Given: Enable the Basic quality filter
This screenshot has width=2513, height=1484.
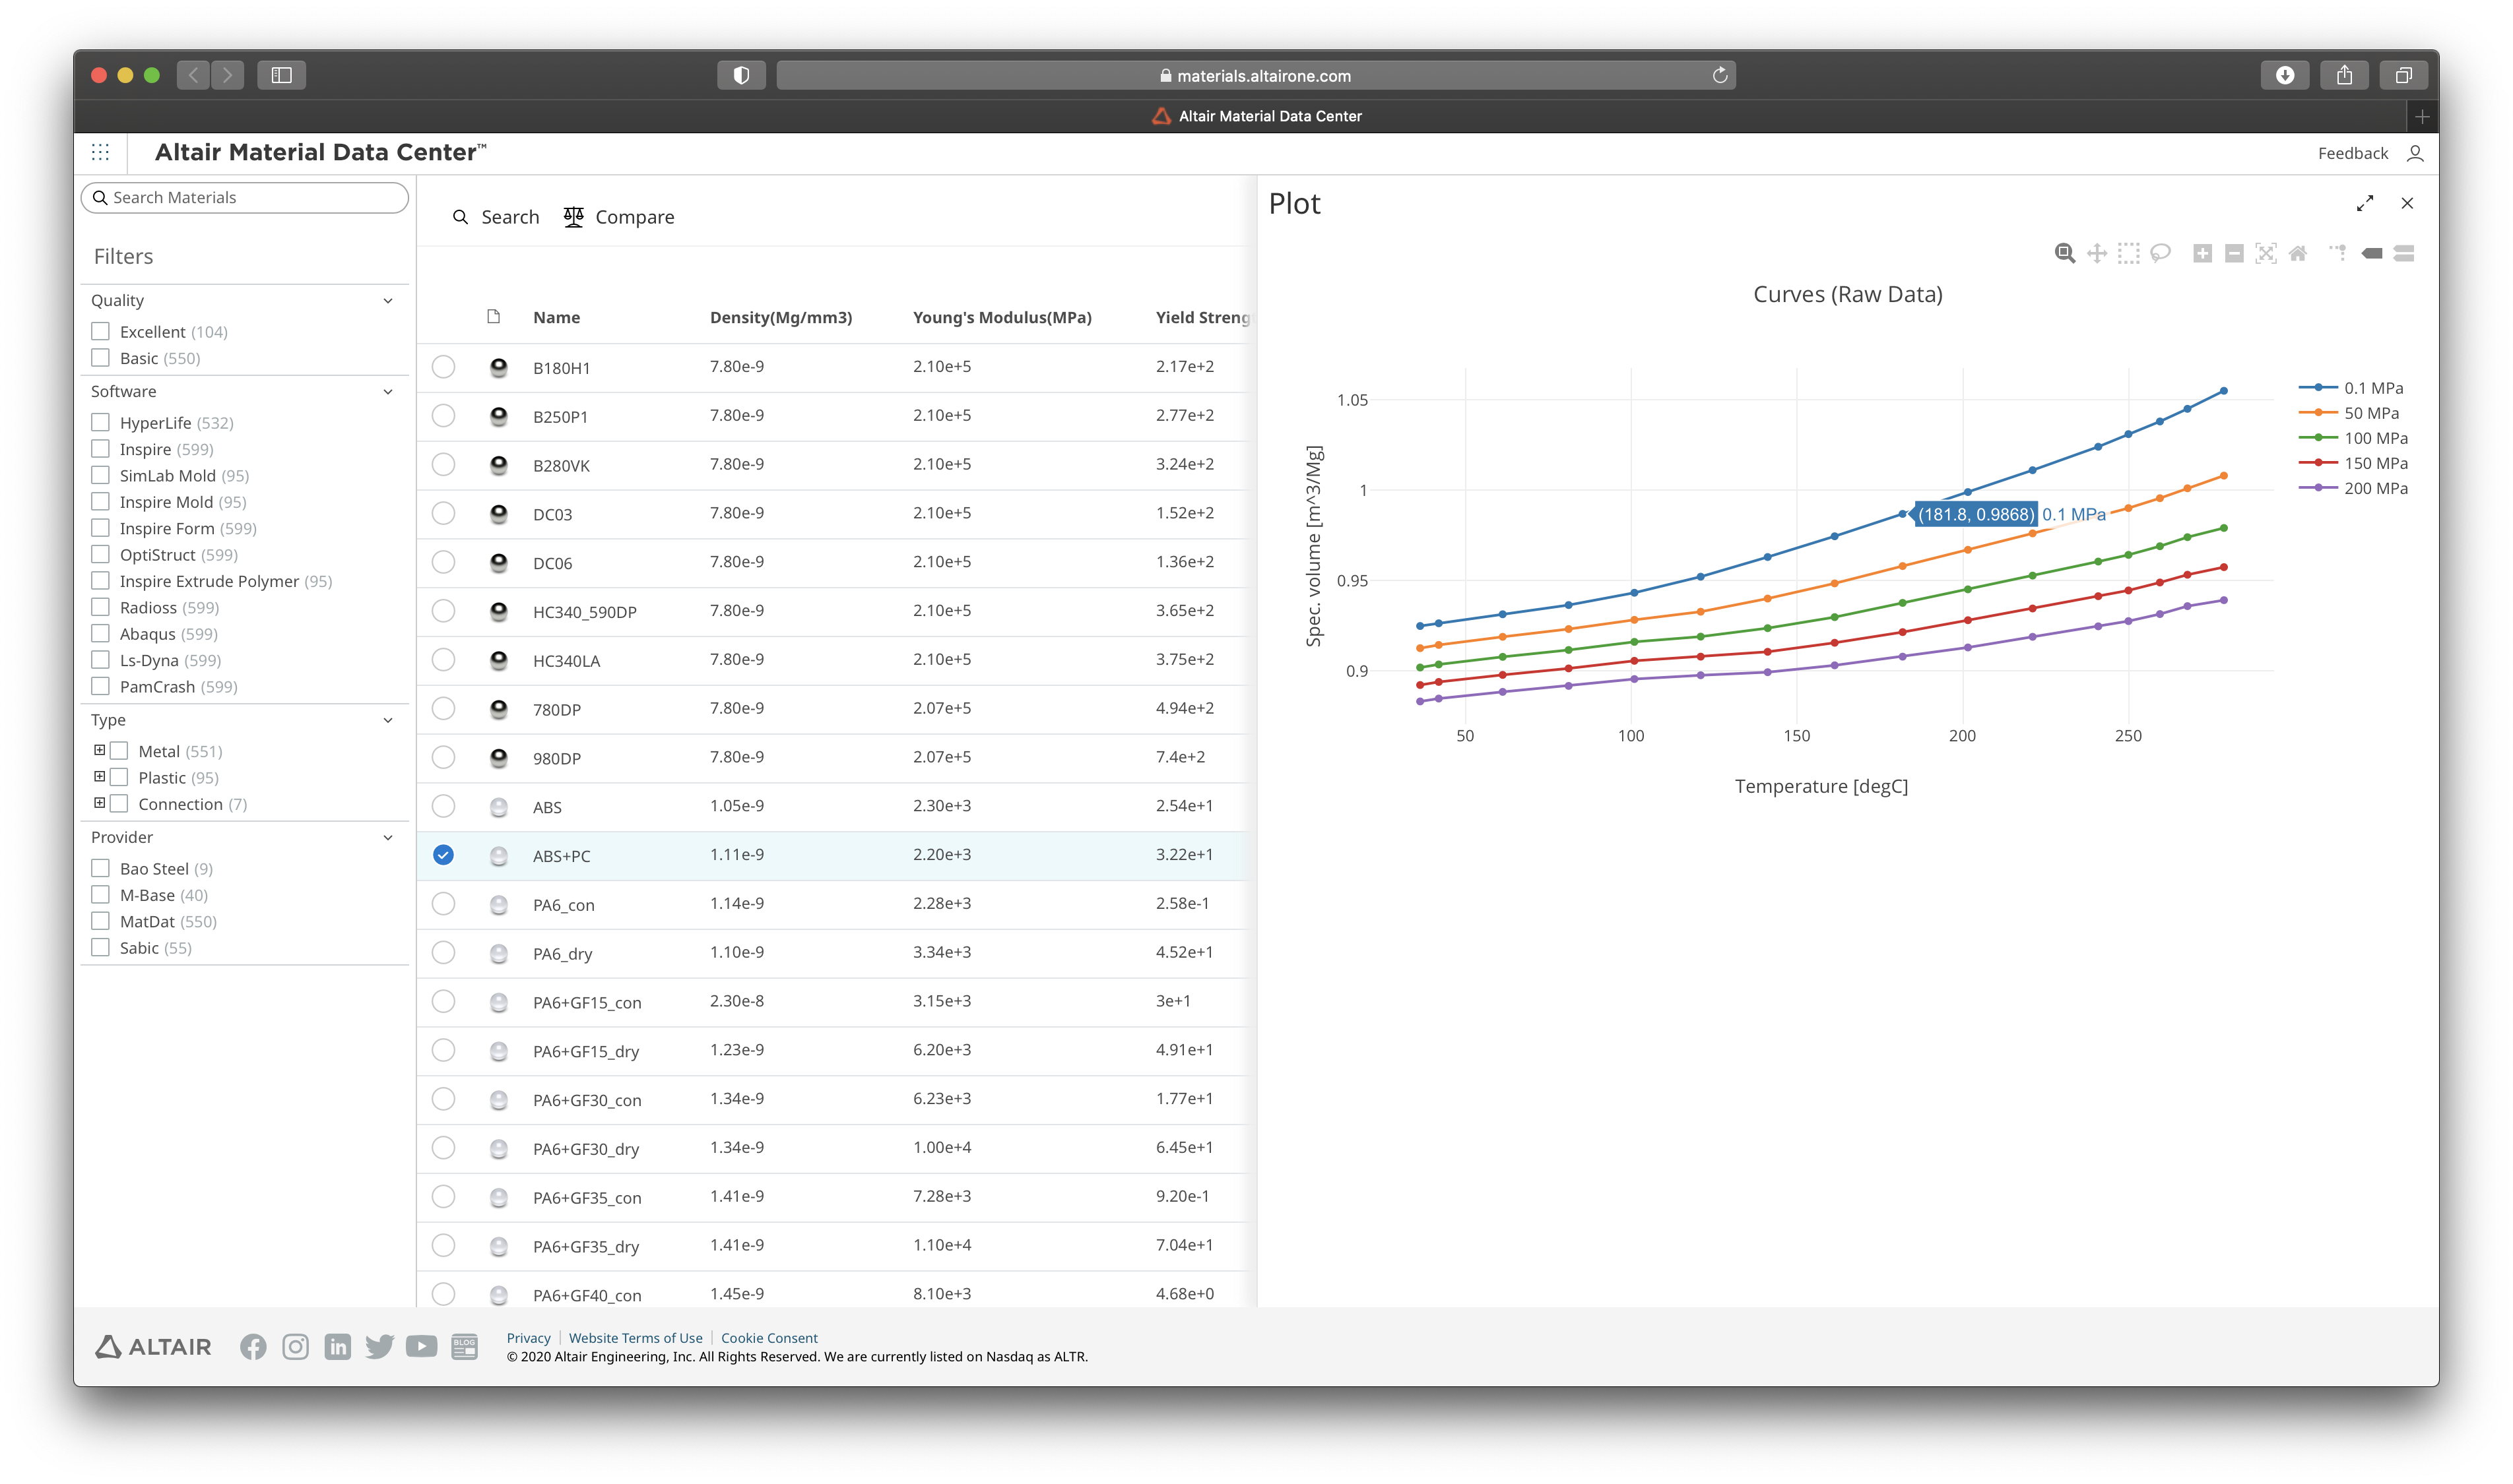Looking at the screenshot, I should (x=100, y=357).
